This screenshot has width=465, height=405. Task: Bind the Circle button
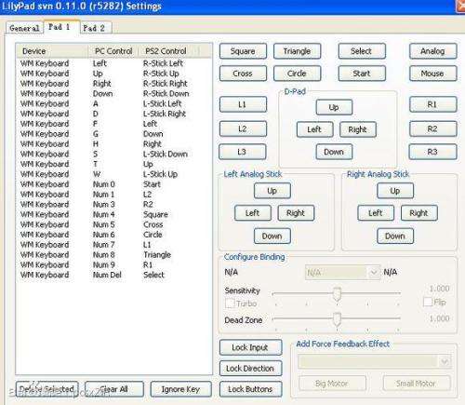point(297,74)
